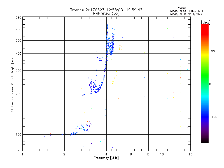Image resolution: width=224 pixels, height=168 pixels.
Task: Click the y-axis label '75'
Action: [x=20, y=150]
